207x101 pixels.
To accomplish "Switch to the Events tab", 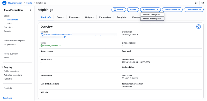I will click(x=60, y=17).
